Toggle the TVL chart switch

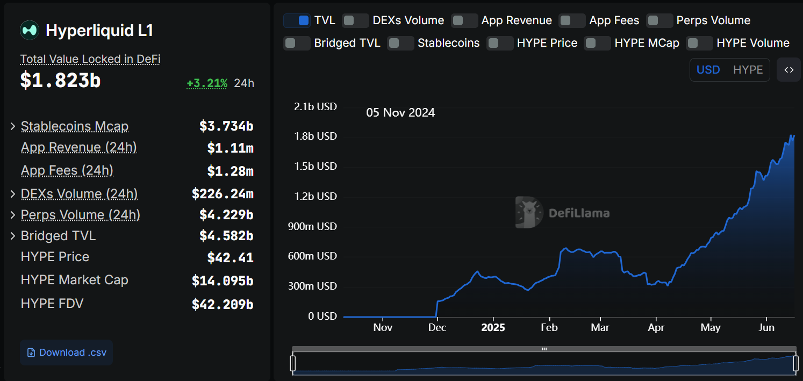coord(297,20)
